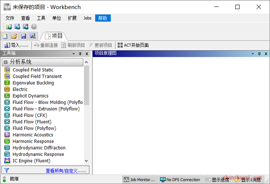Viewport: 270px width, 184px height.
Task: Select the Electric analysis icon
Action: click(7, 89)
